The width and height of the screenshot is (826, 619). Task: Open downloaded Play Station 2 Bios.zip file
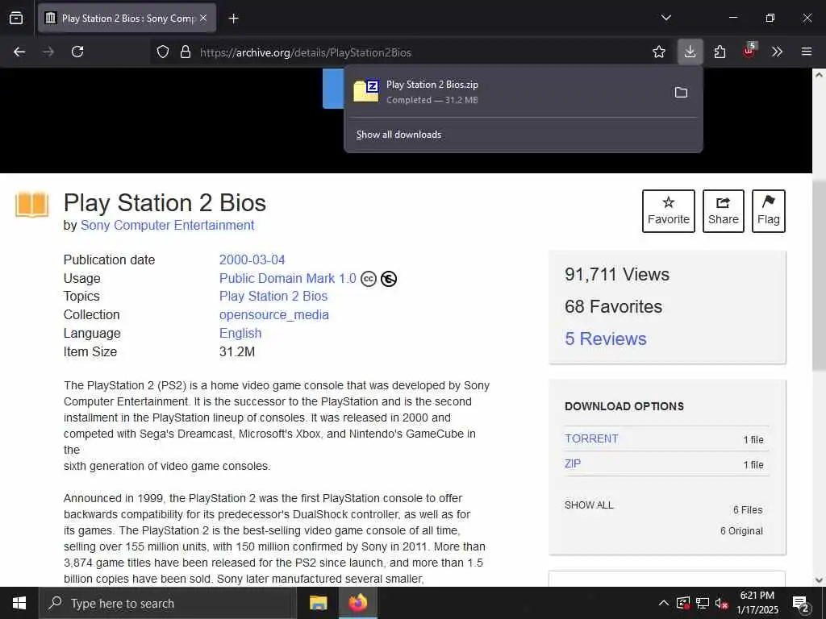click(x=506, y=92)
